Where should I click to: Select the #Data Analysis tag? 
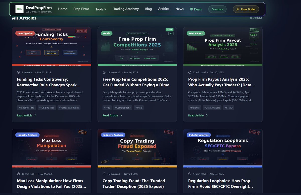212,108
